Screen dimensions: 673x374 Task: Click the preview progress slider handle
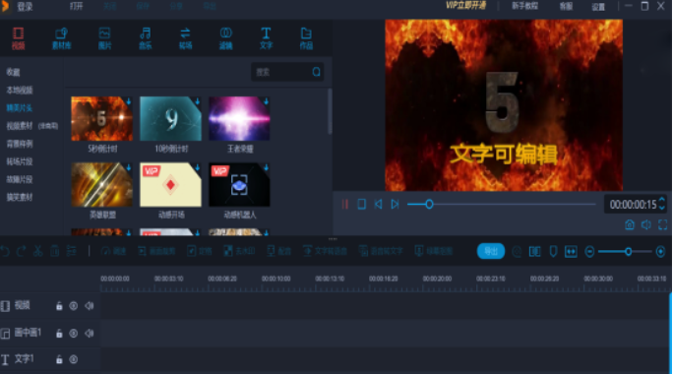point(429,205)
